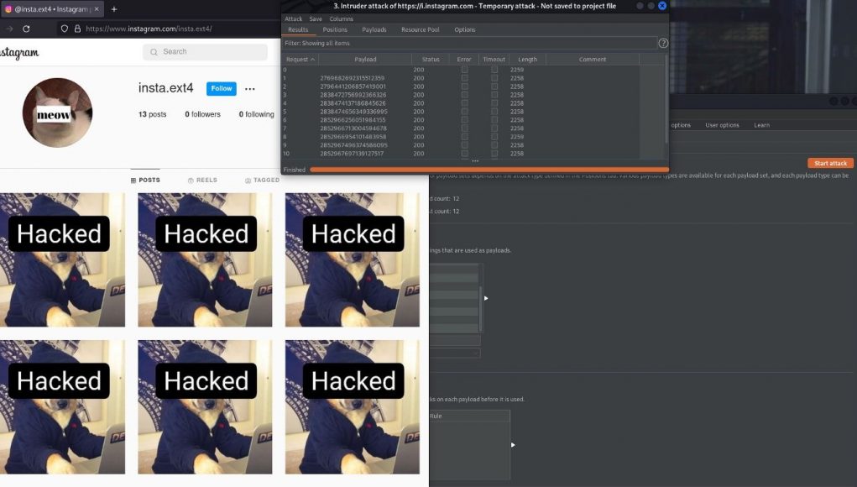Sort results by the Request column header
The image size is (857, 487).
[x=300, y=59]
